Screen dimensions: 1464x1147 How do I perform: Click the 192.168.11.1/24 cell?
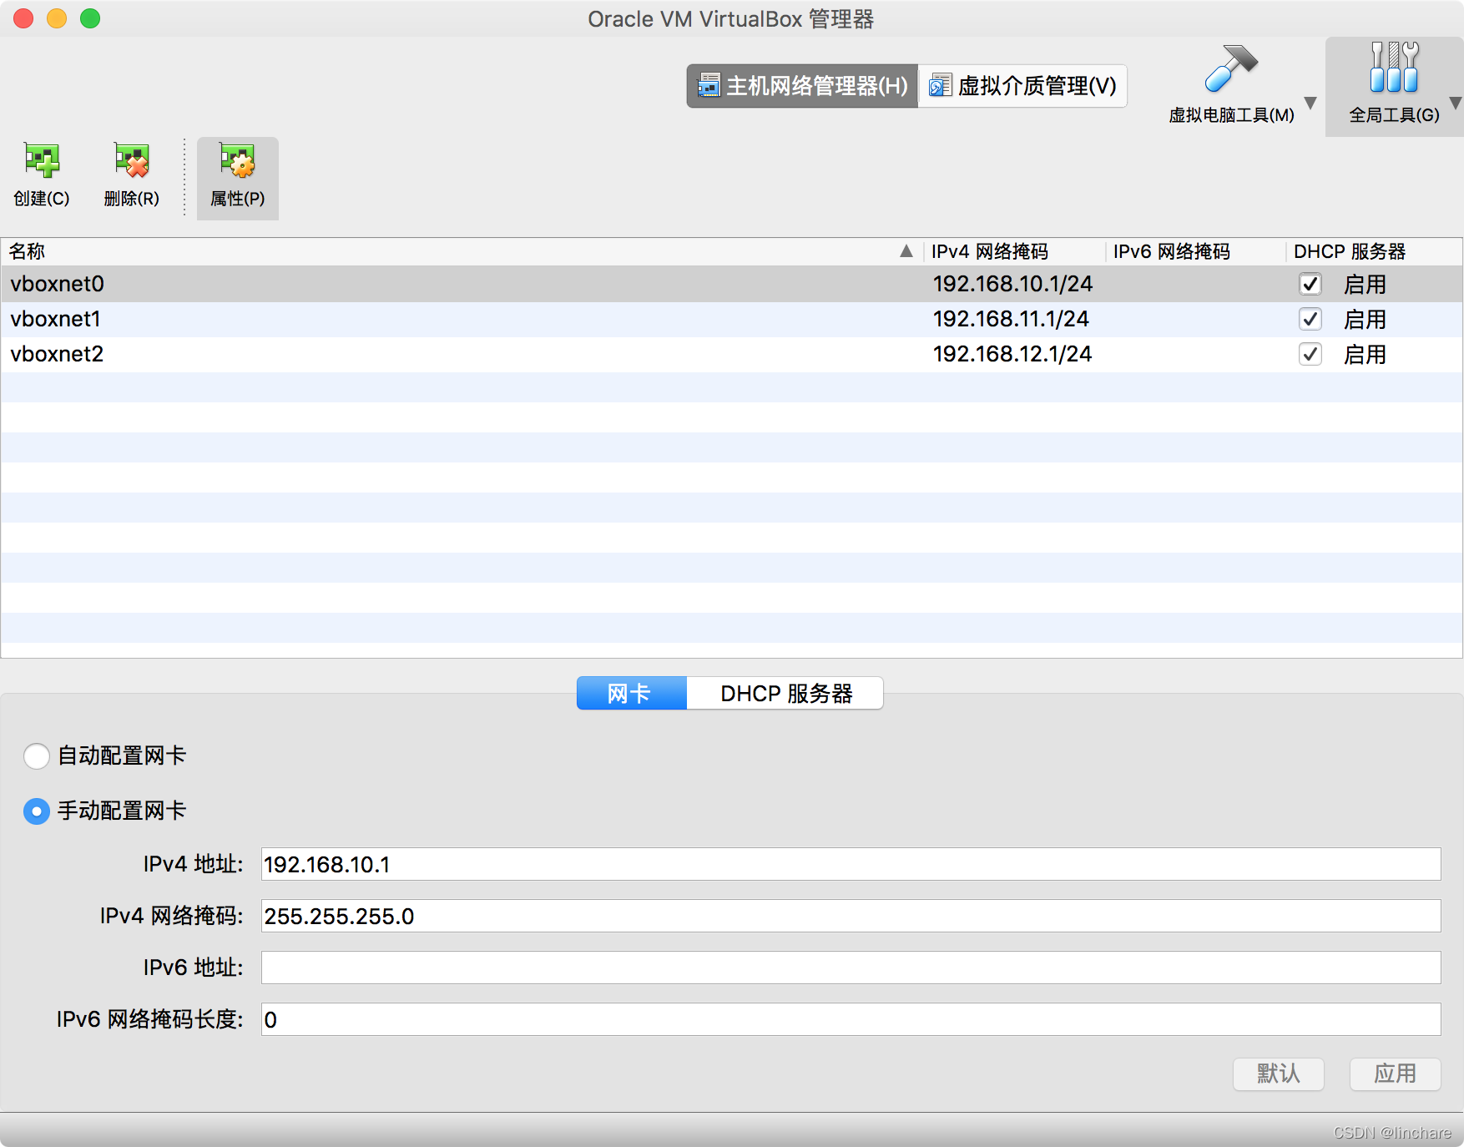[x=1011, y=319]
